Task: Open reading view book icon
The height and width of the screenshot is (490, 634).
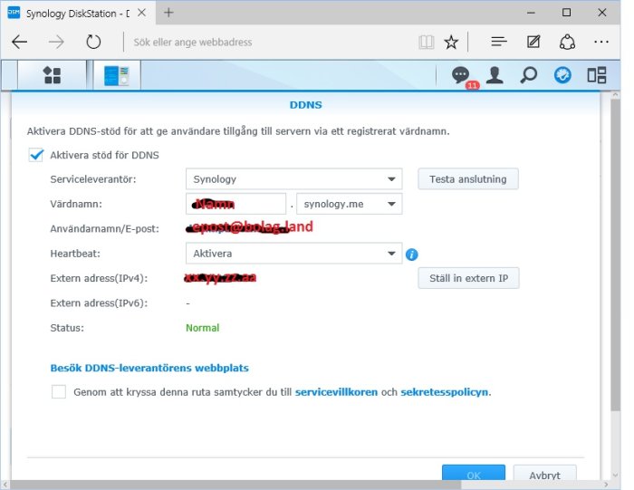Action: click(427, 42)
